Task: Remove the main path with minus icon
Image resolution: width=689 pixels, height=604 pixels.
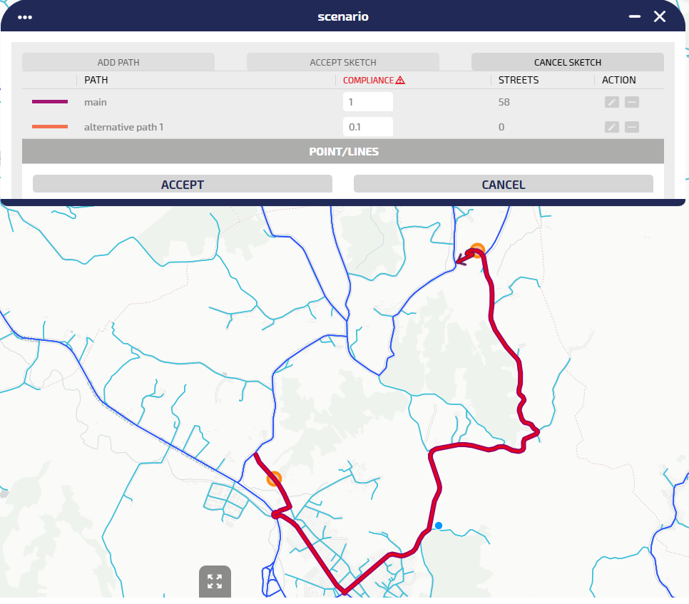Action: pos(632,102)
